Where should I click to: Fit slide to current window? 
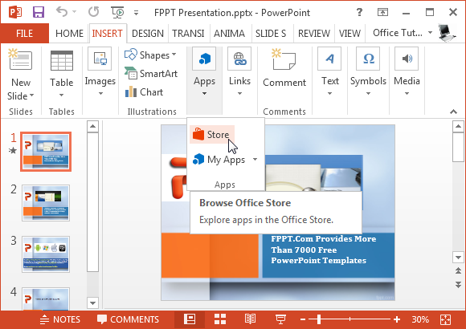point(445,319)
